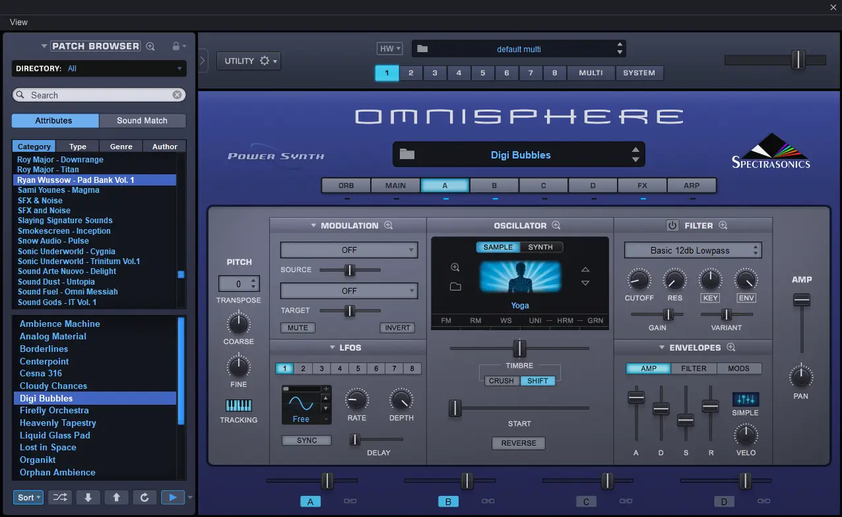Click the patch browser lock icon
The image size is (842, 517).
[x=176, y=46]
